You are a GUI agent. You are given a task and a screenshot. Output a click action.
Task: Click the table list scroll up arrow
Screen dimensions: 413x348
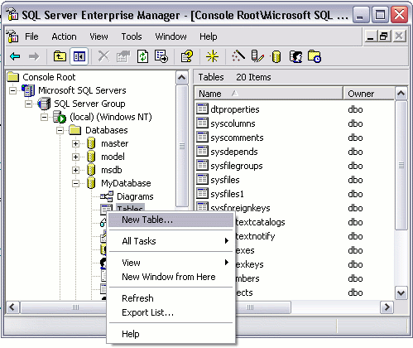tap(401, 94)
